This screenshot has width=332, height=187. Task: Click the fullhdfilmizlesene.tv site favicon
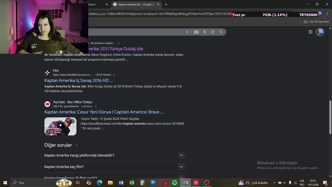coord(47,73)
